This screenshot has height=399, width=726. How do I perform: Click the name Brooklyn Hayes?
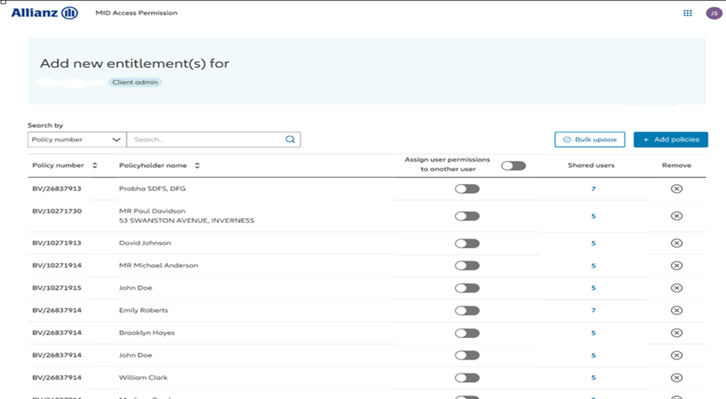(147, 332)
